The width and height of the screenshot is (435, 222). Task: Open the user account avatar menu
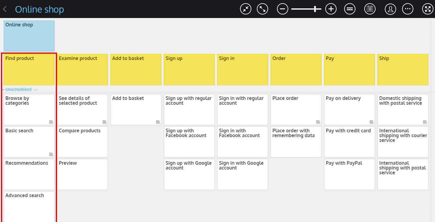390,9
